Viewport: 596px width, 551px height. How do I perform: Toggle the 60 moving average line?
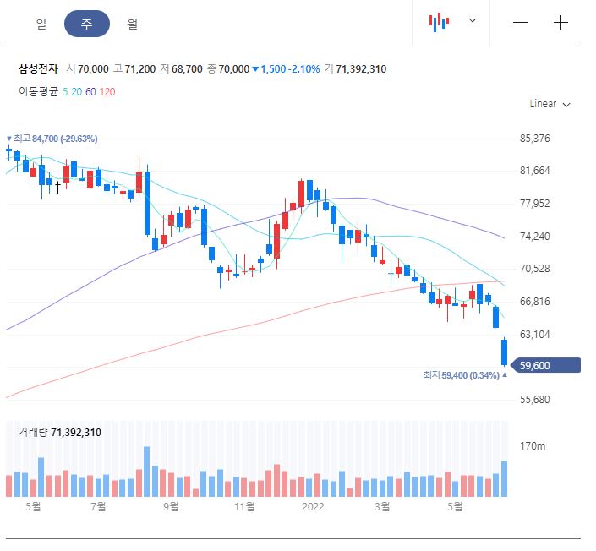90,91
